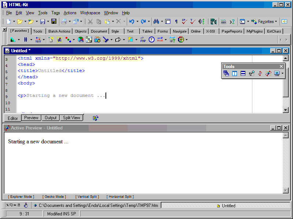Image resolution: width=293 pixels, height=219 pixels.
Task: Expand the binoculars Find dropdown arrow
Action: pyautogui.click(x=162, y=22)
